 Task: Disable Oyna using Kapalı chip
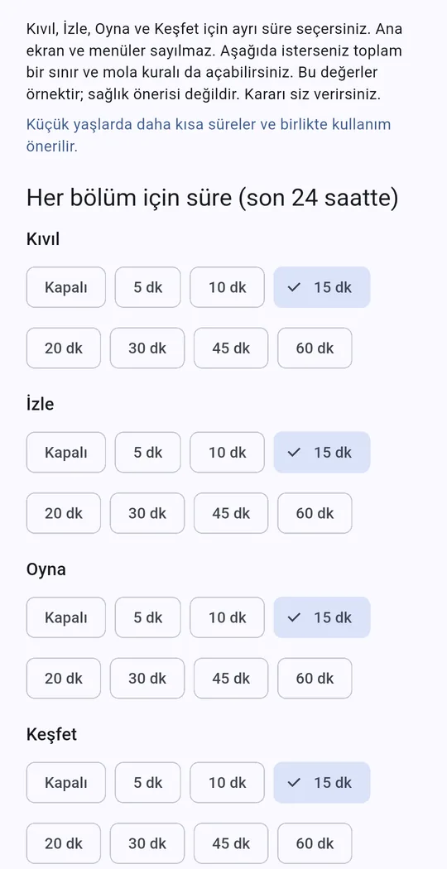point(66,617)
